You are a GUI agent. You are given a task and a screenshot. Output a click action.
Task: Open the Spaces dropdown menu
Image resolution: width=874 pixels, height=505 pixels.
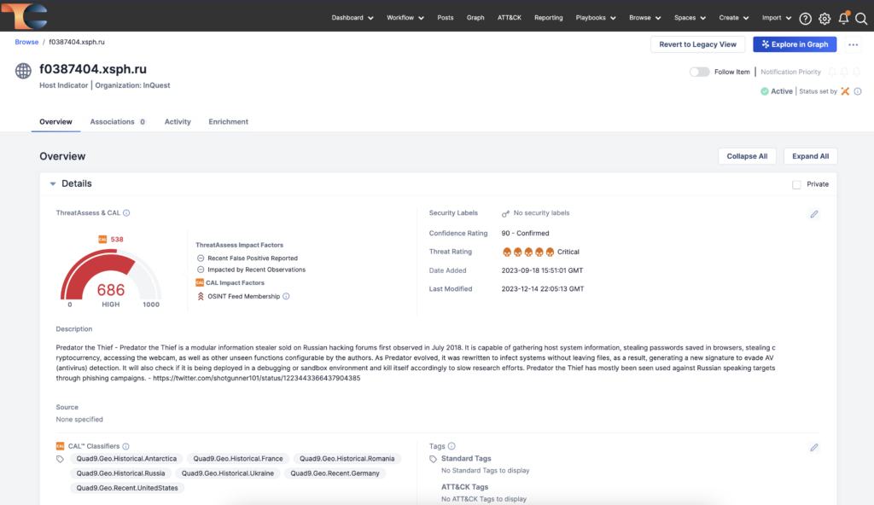(690, 18)
